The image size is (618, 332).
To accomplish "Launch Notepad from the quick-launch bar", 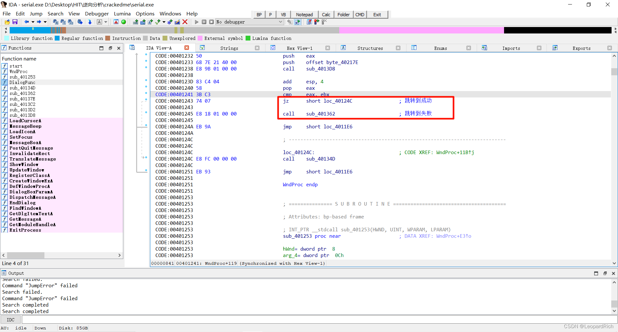I will click(304, 14).
